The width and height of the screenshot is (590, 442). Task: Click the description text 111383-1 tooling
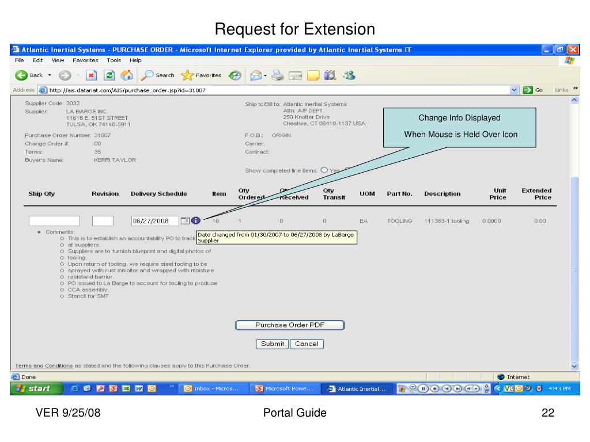pyautogui.click(x=447, y=221)
